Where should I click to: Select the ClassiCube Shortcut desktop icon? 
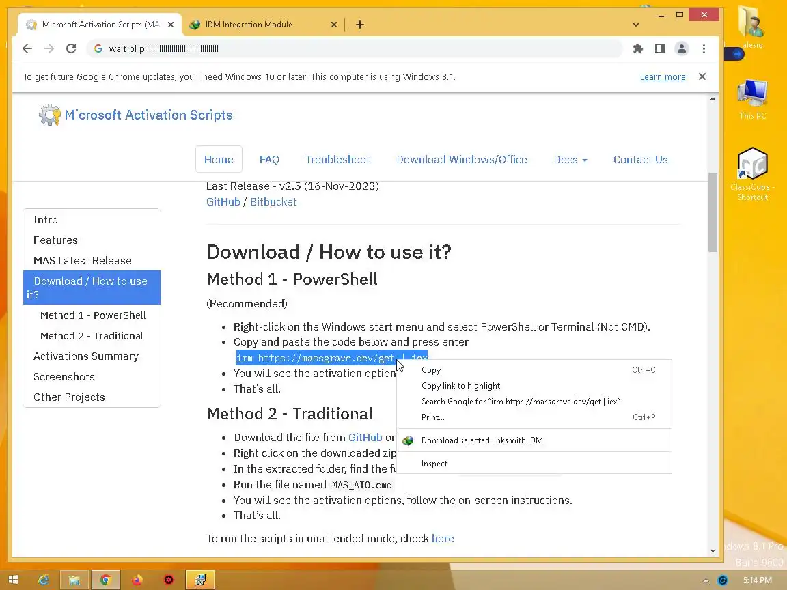(x=752, y=174)
